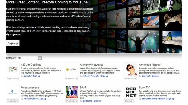Click Sign-up link for BAM
Screen dimensions: 188x105
[97, 101]
